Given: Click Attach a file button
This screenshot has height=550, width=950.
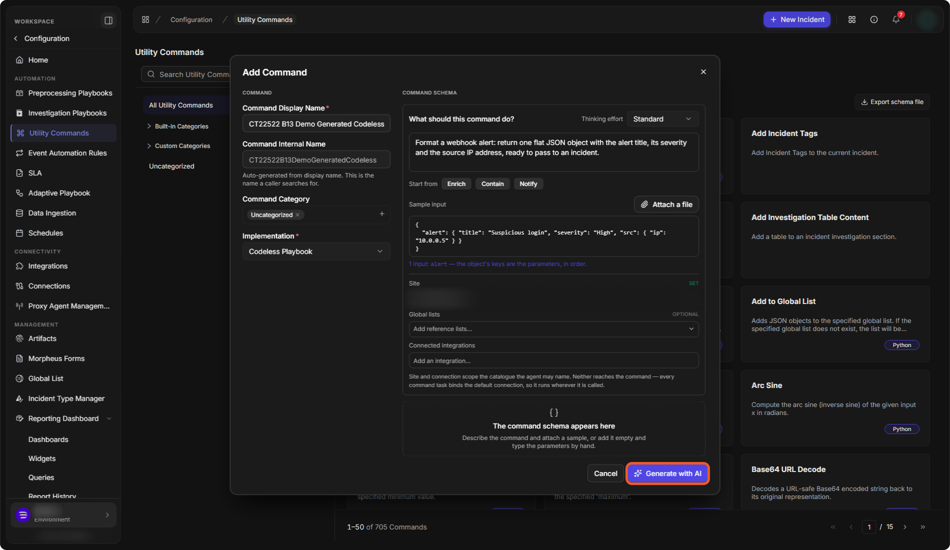Looking at the screenshot, I should tap(666, 204).
